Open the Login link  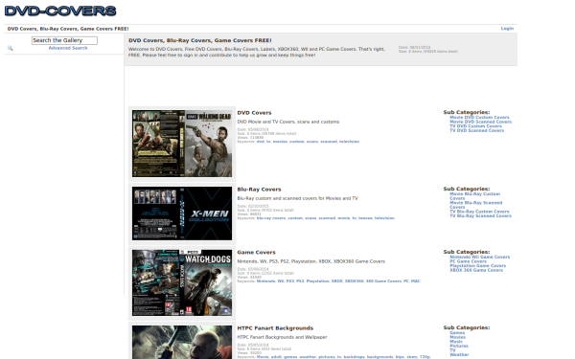507,28
